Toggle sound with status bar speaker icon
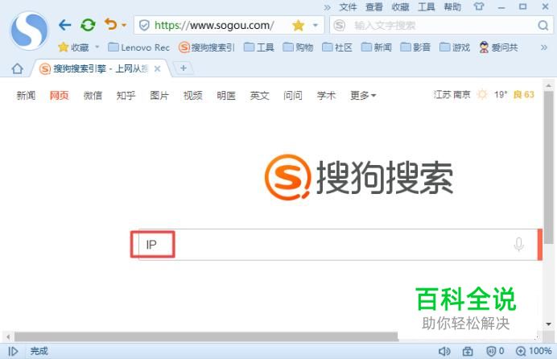 point(444,351)
